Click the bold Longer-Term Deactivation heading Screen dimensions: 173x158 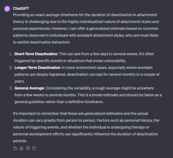coord(37,67)
